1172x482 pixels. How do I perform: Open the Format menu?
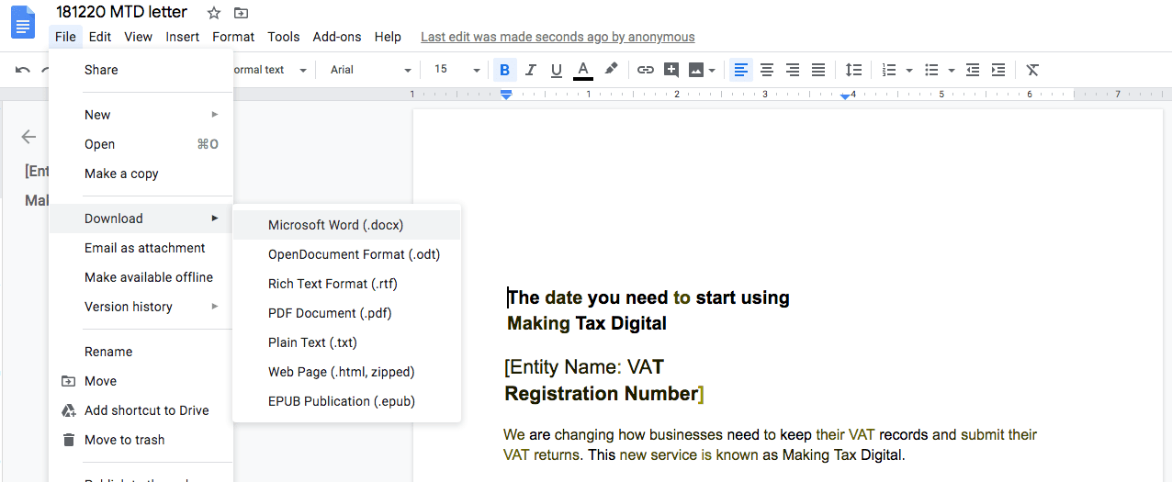pyautogui.click(x=233, y=37)
